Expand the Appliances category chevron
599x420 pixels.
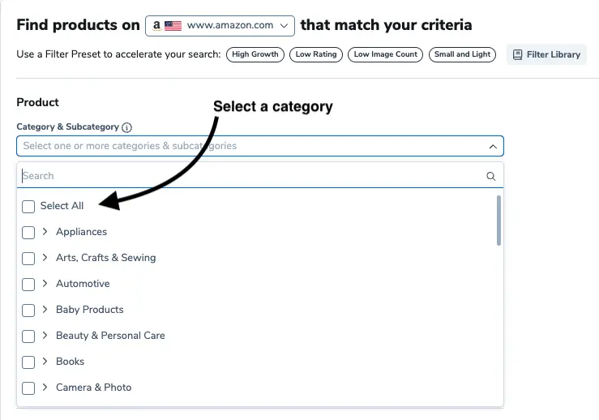coord(45,232)
